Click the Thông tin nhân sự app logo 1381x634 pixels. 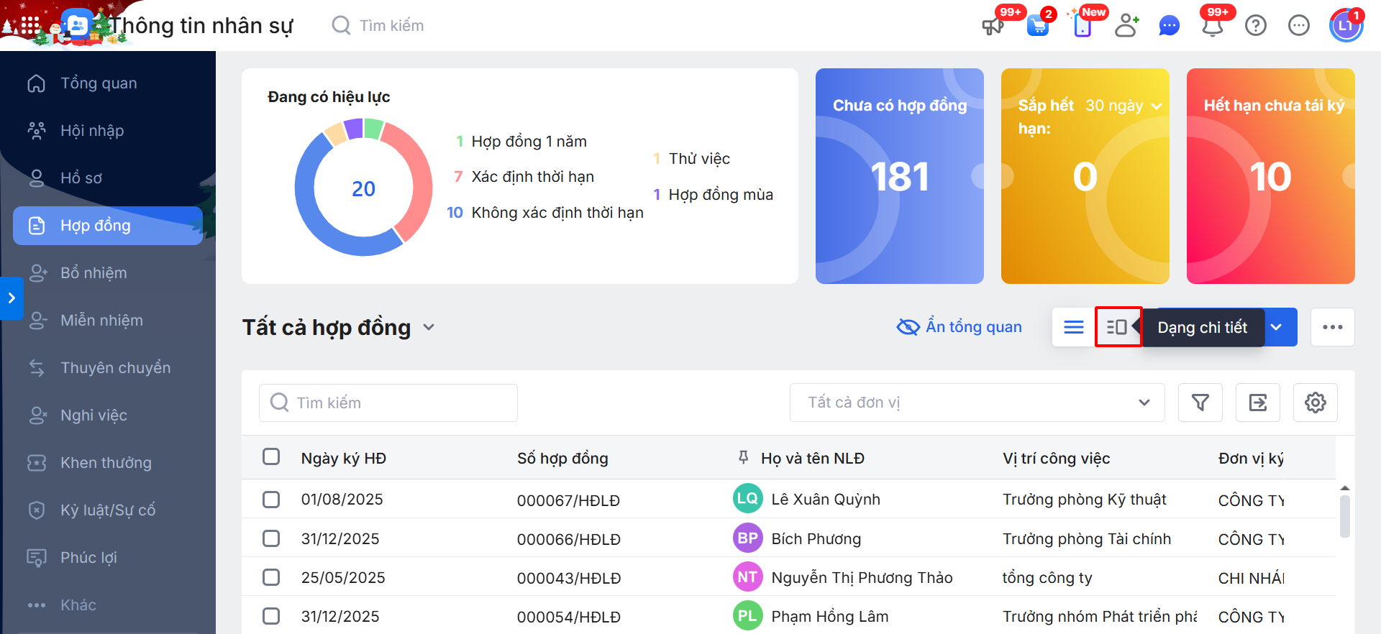pyautogui.click(x=78, y=26)
